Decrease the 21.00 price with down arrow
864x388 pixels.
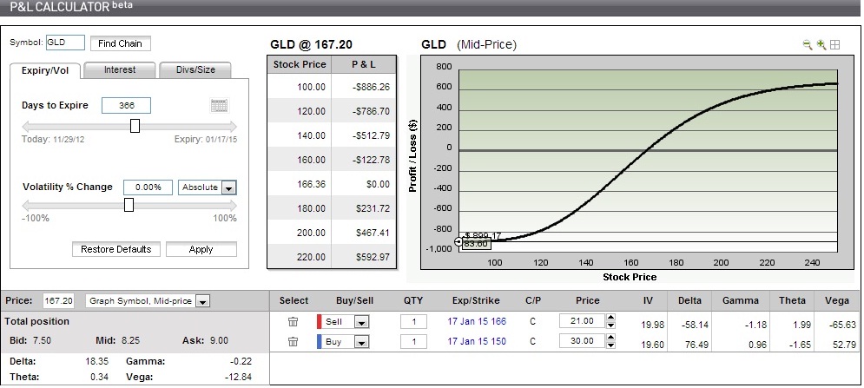tap(610, 326)
